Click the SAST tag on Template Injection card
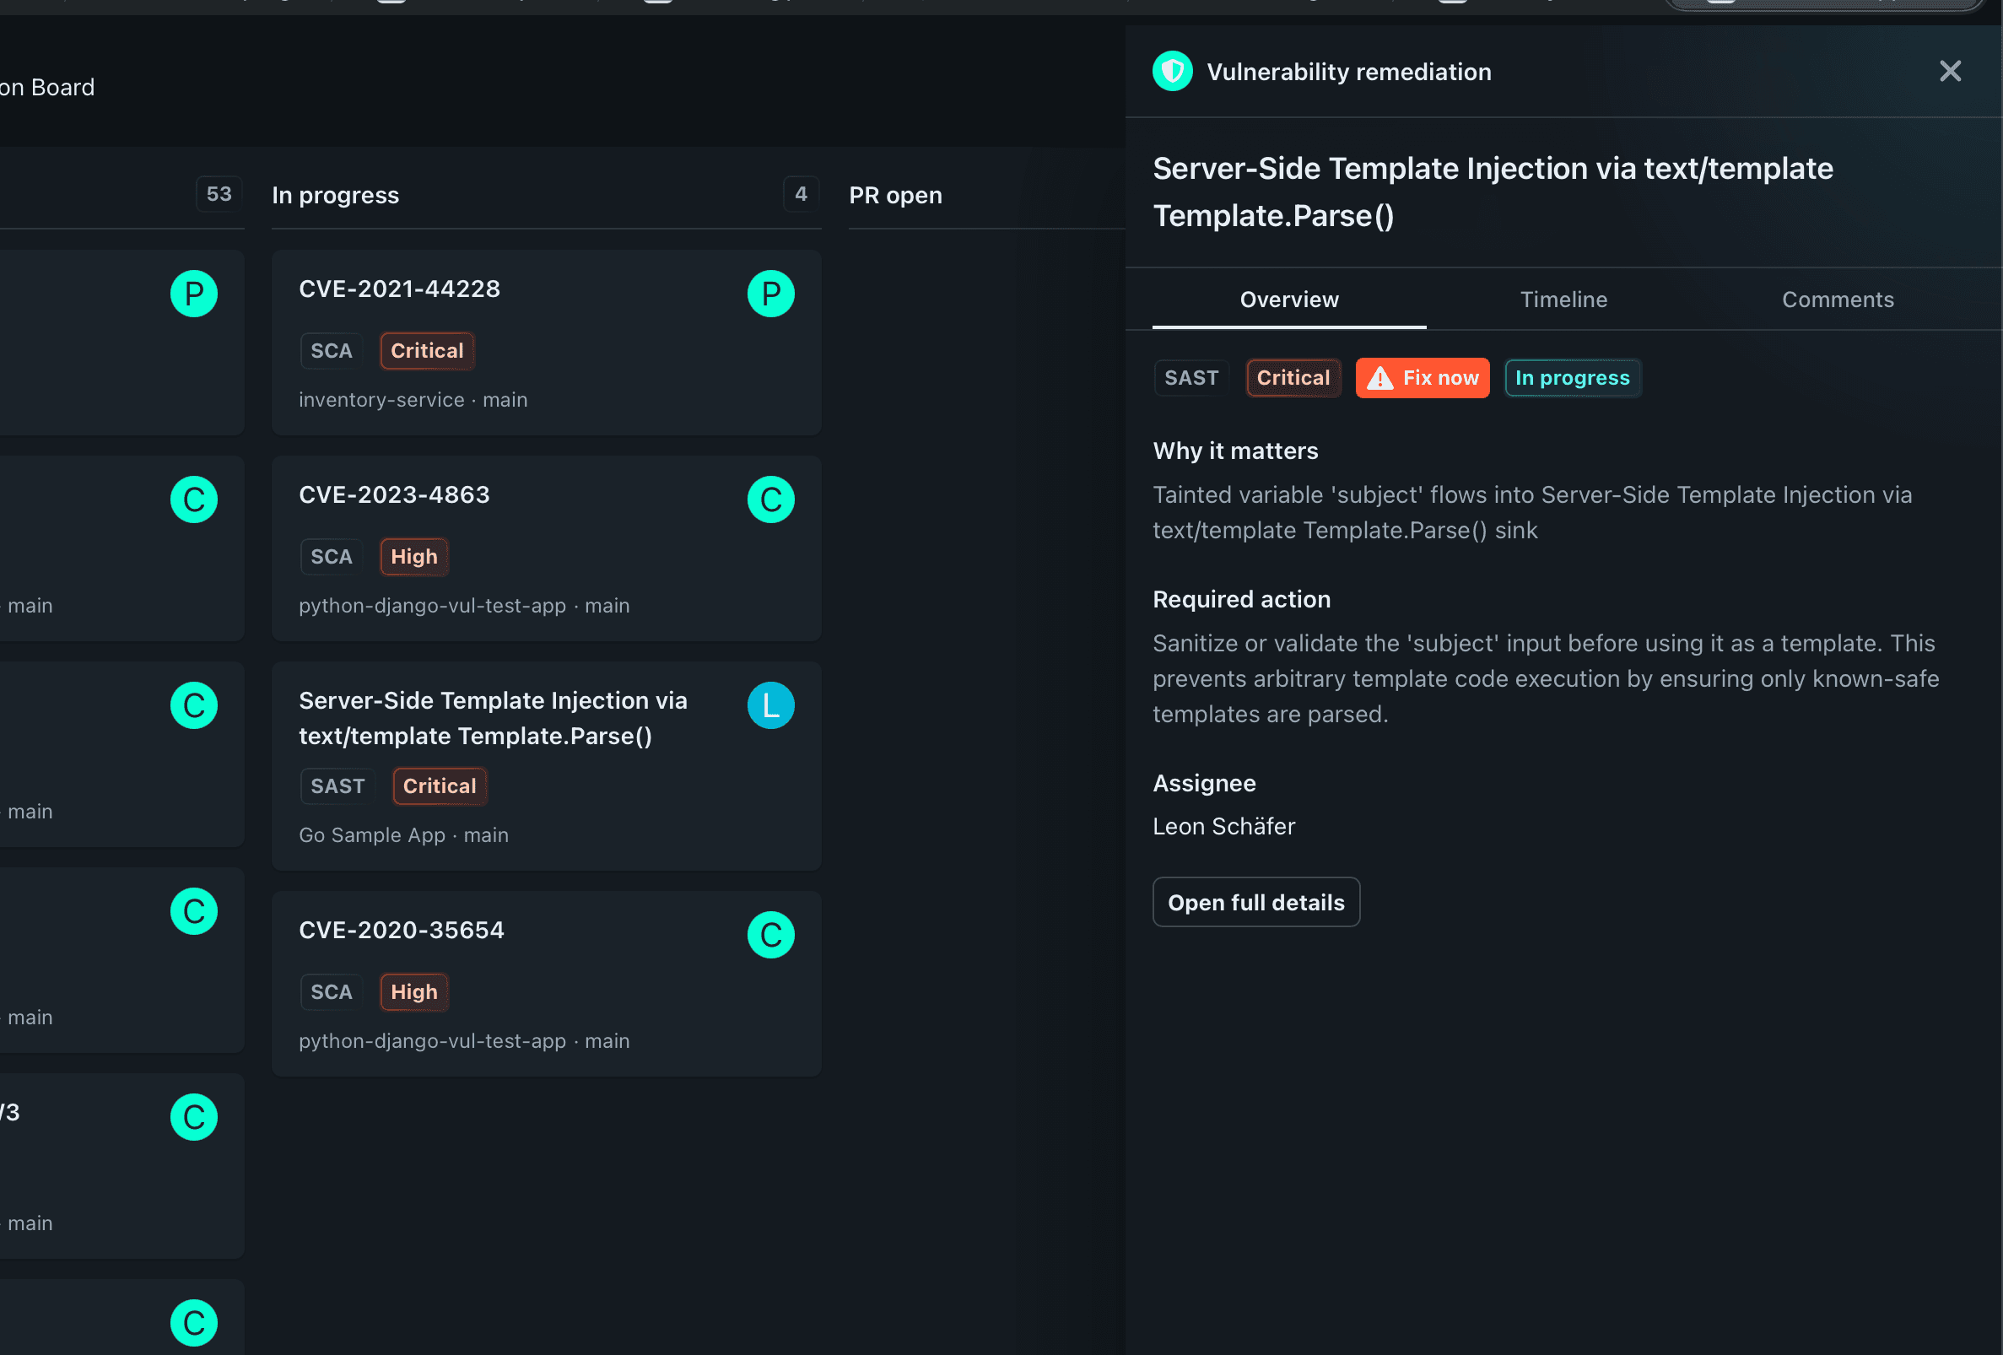 pyautogui.click(x=337, y=786)
